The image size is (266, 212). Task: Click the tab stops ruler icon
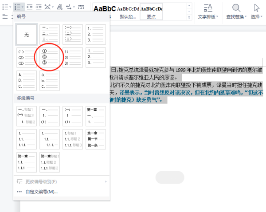pyautogui.click(x=81, y=7)
